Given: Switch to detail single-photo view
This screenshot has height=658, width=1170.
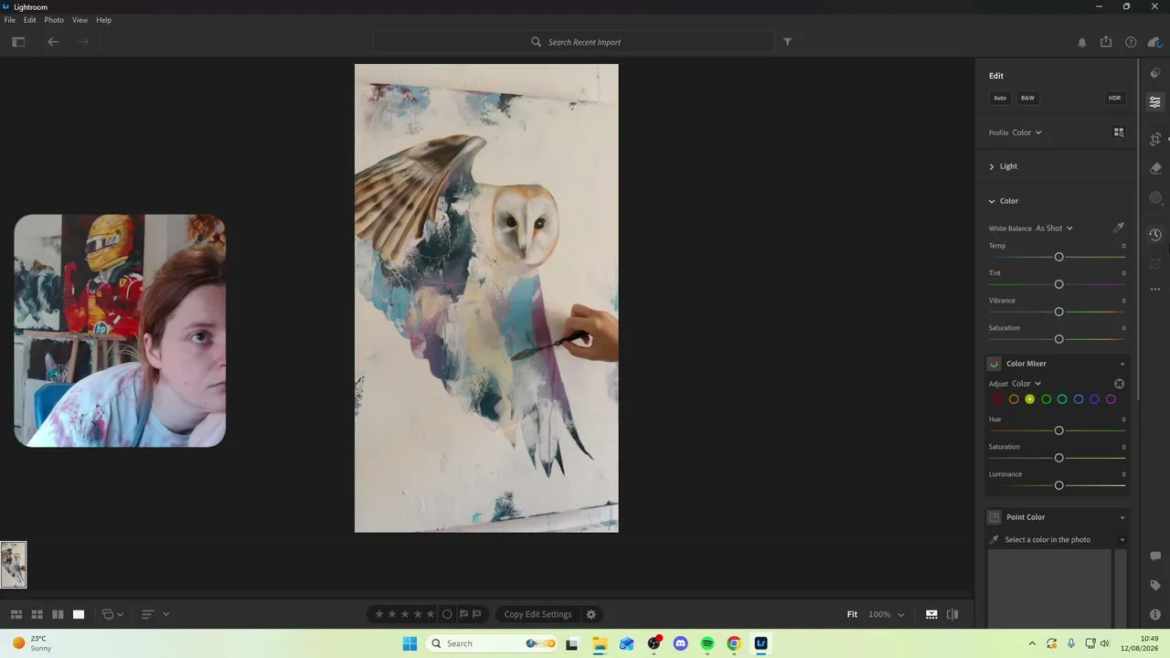Looking at the screenshot, I should click(79, 614).
